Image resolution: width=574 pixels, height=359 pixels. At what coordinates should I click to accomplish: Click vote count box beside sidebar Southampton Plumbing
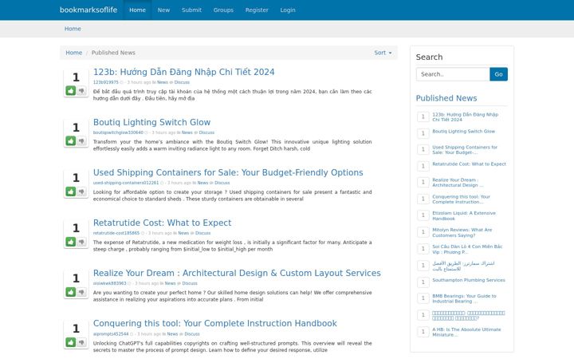423,282
